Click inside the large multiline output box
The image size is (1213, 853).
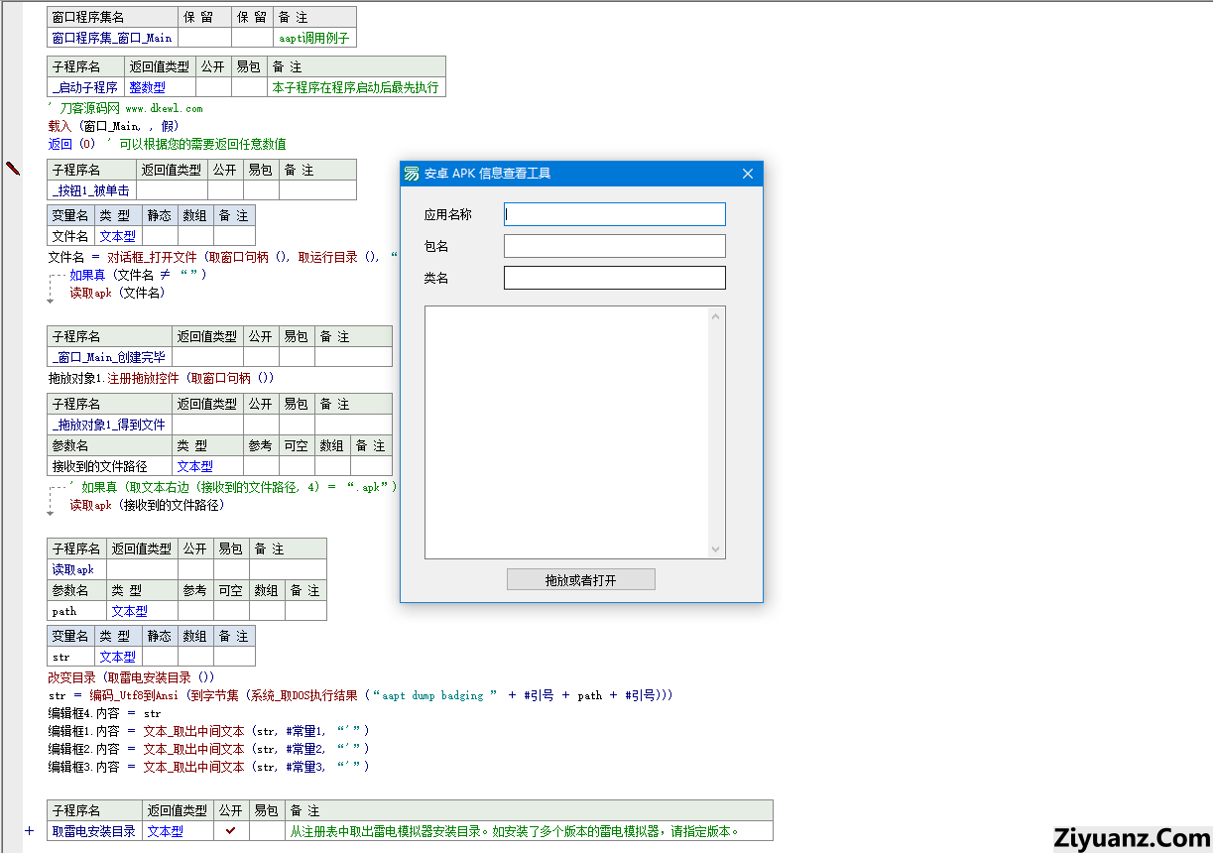pos(565,432)
